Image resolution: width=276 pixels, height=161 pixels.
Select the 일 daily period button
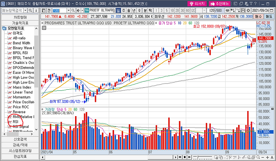118,10
